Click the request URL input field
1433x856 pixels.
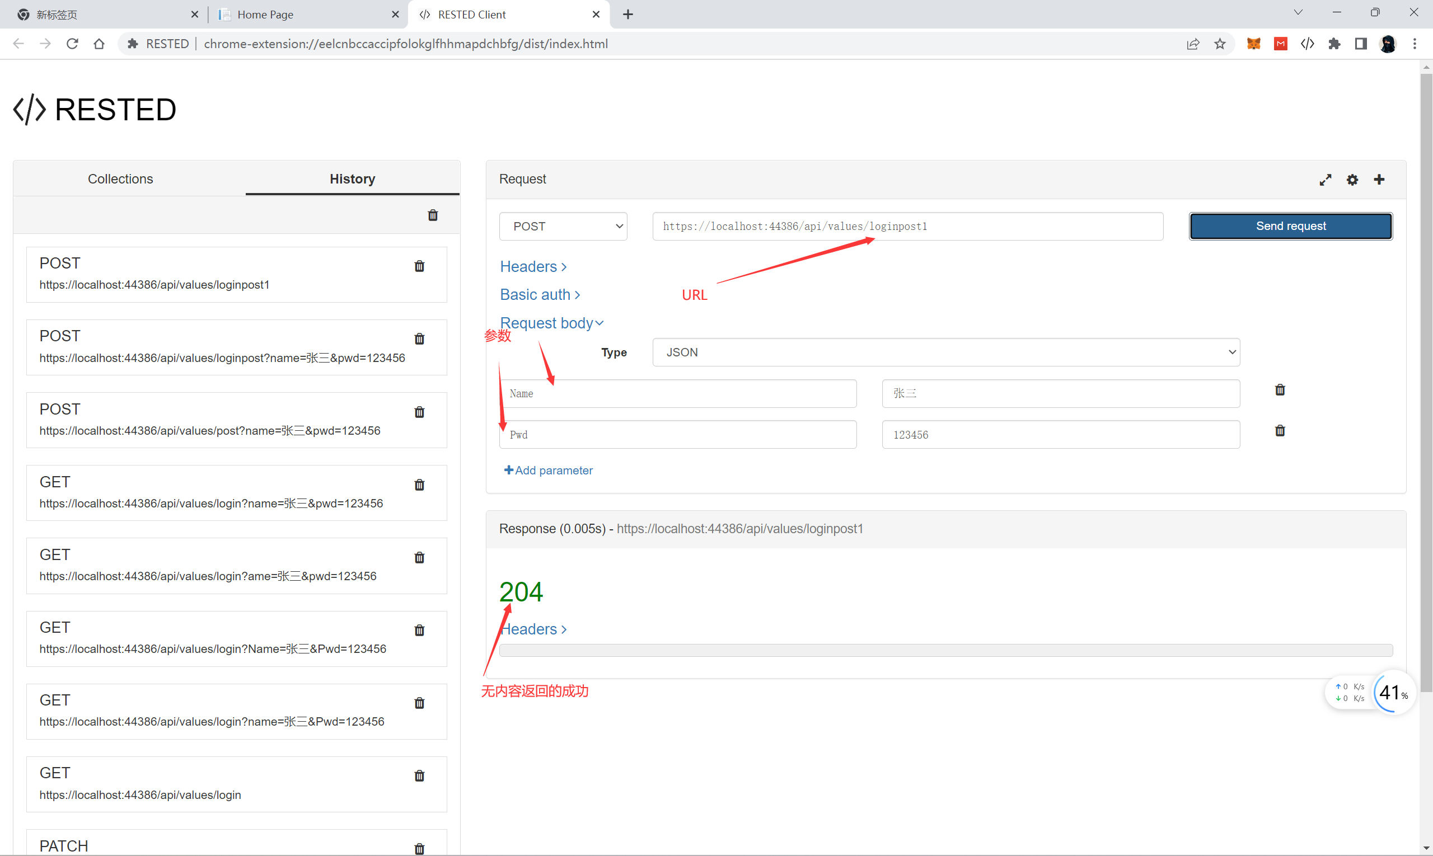pyautogui.click(x=907, y=226)
